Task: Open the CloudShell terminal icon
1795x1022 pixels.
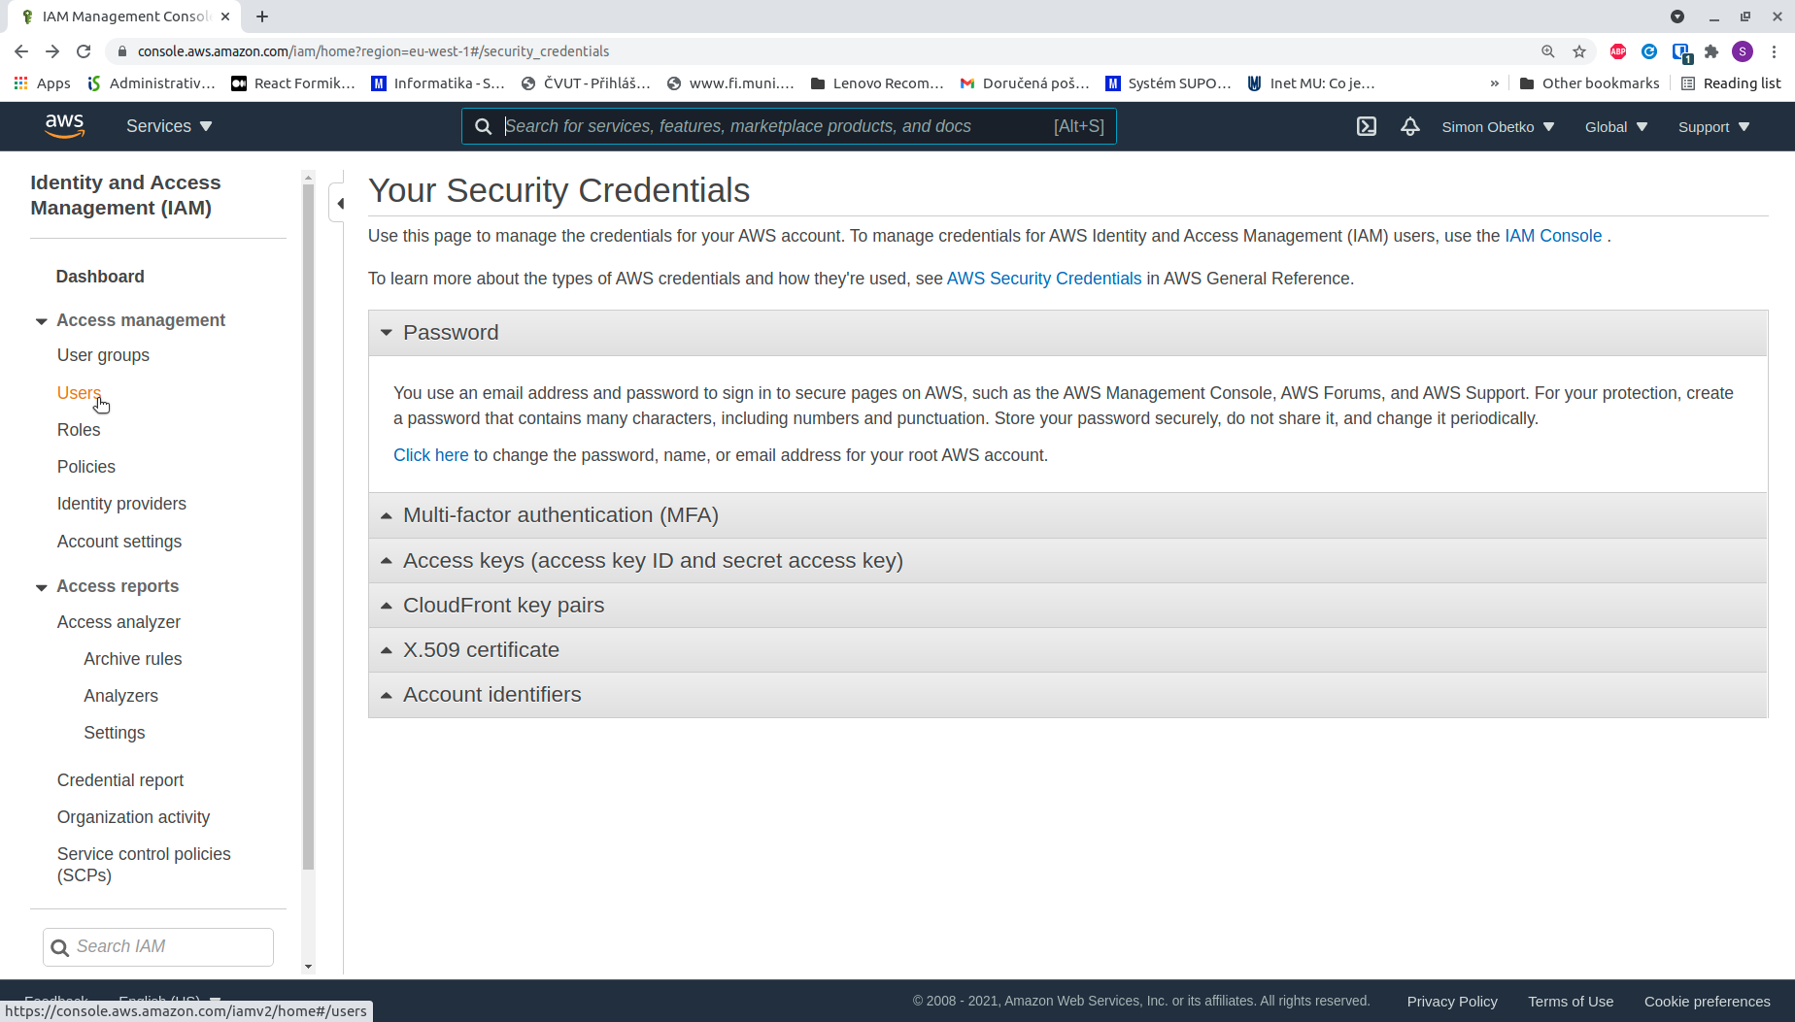Action: [x=1367, y=126]
